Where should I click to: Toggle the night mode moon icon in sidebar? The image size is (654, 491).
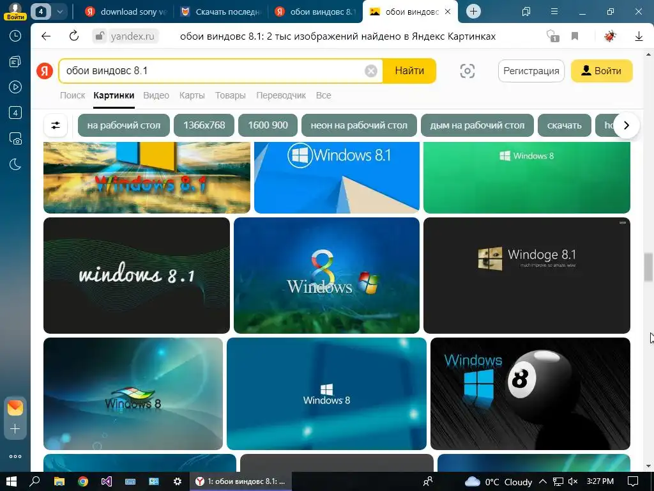(15, 164)
